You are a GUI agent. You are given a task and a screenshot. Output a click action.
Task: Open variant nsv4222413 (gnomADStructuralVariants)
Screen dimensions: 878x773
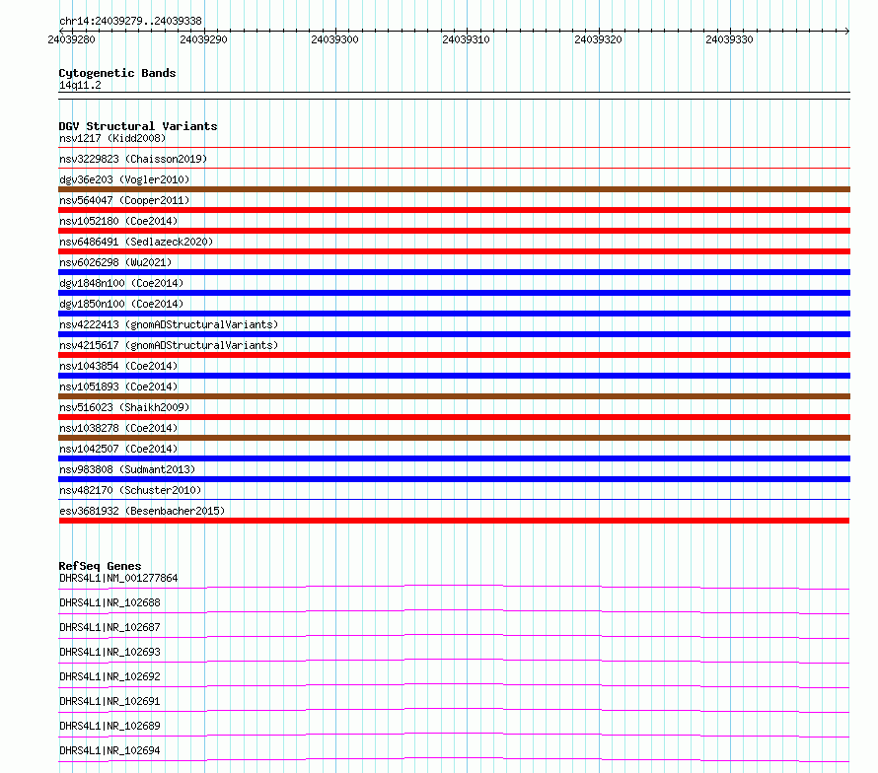click(169, 324)
